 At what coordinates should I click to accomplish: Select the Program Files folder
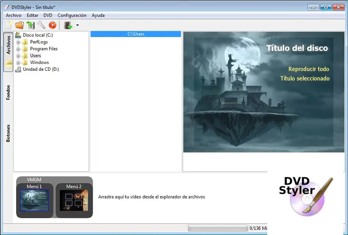[x=44, y=49]
